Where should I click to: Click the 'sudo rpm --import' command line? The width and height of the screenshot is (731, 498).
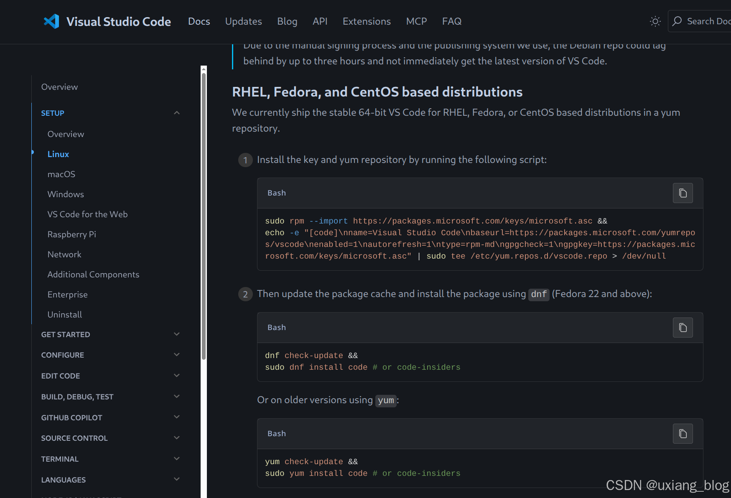(x=436, y=221)
